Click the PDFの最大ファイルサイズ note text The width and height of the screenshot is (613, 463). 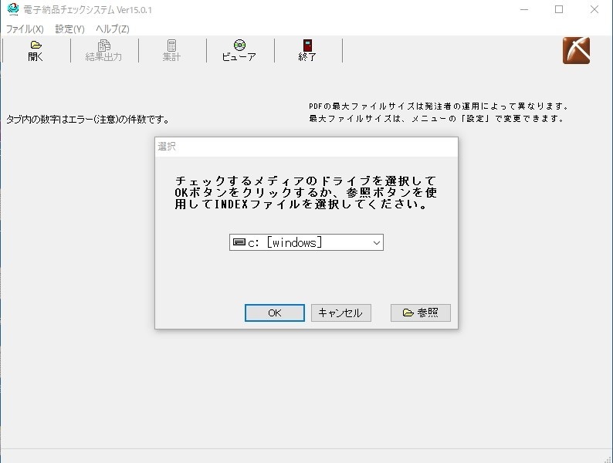coord(438,106)
